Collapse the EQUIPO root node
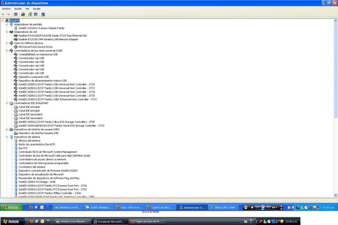The image size is (338, 225). pos(2,21)
